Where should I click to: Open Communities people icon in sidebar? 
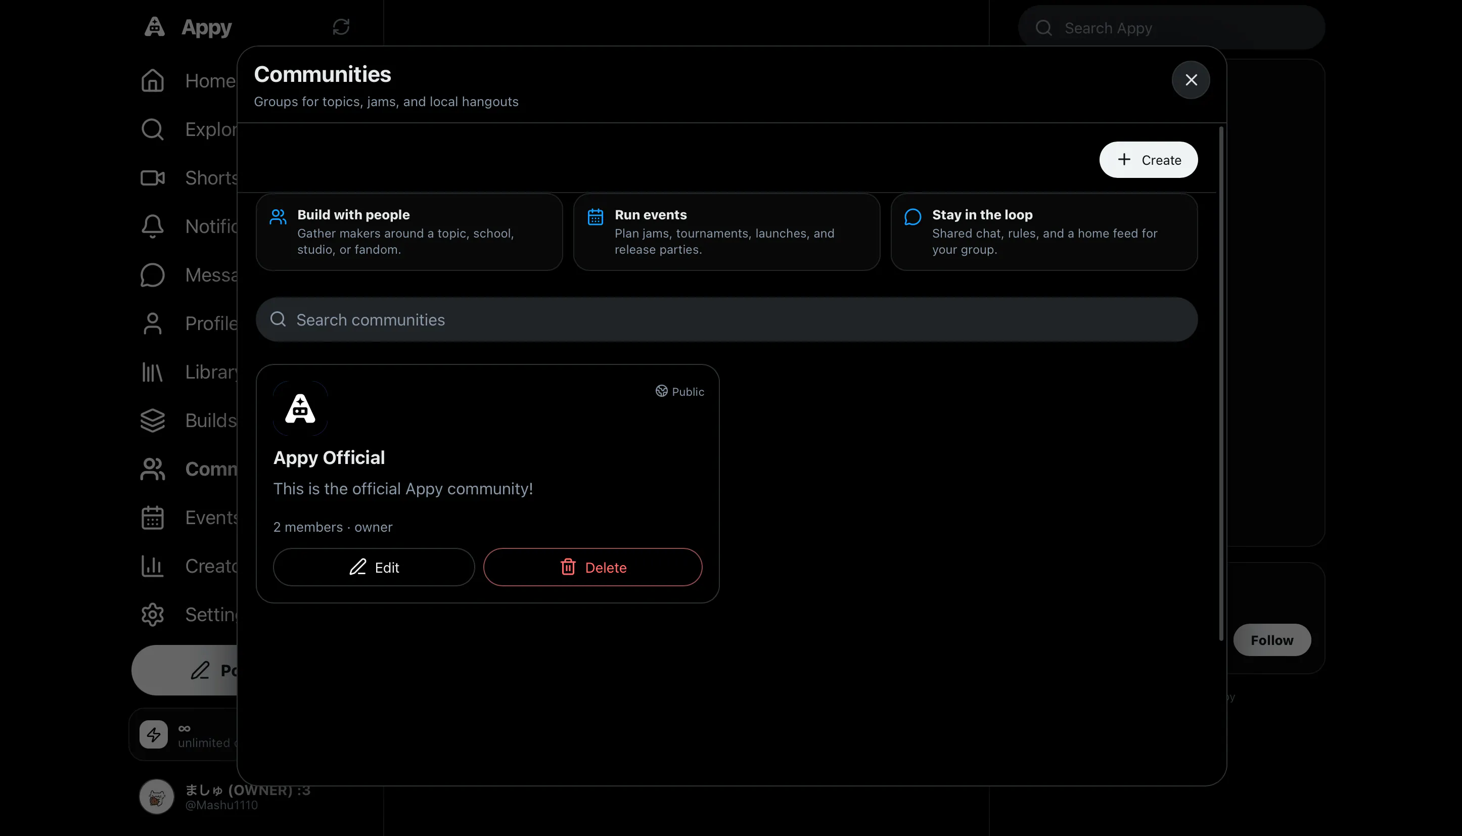(153, 469)
